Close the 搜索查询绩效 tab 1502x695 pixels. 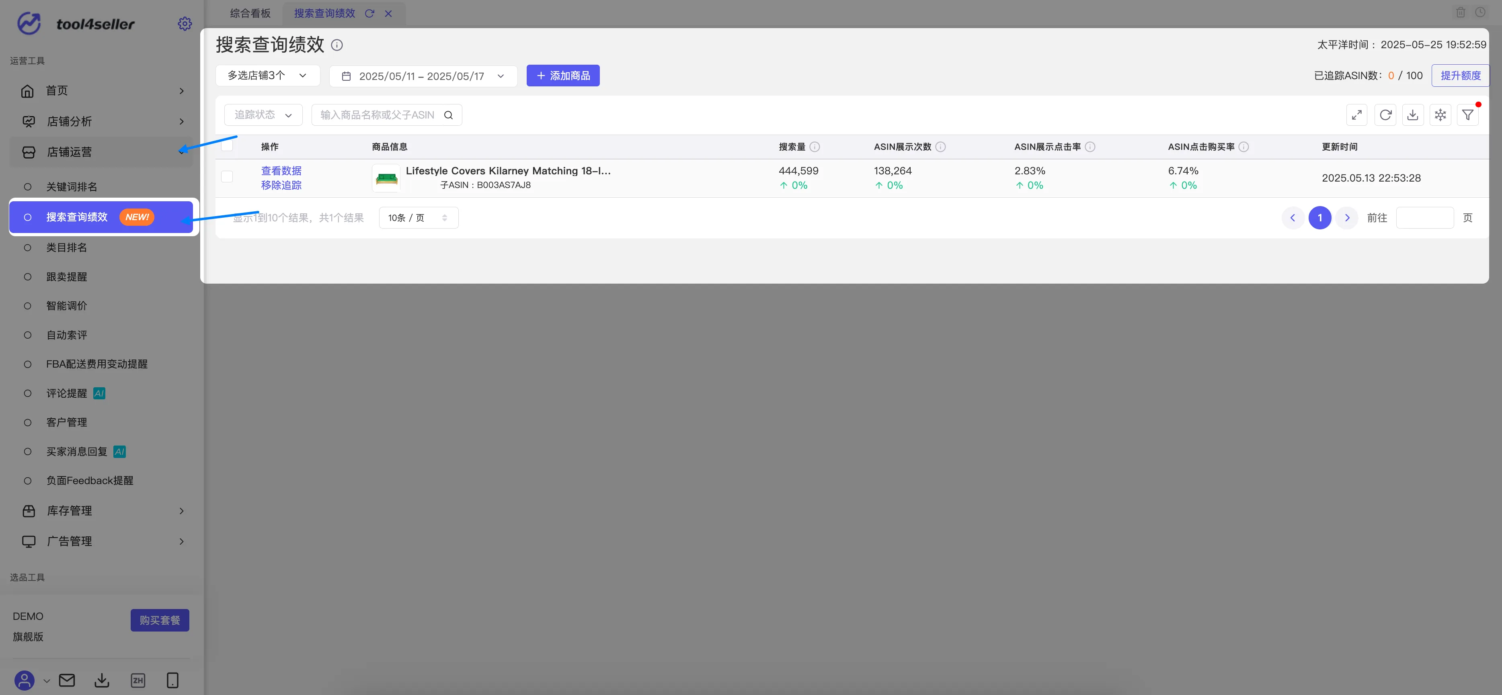point(388,13)
